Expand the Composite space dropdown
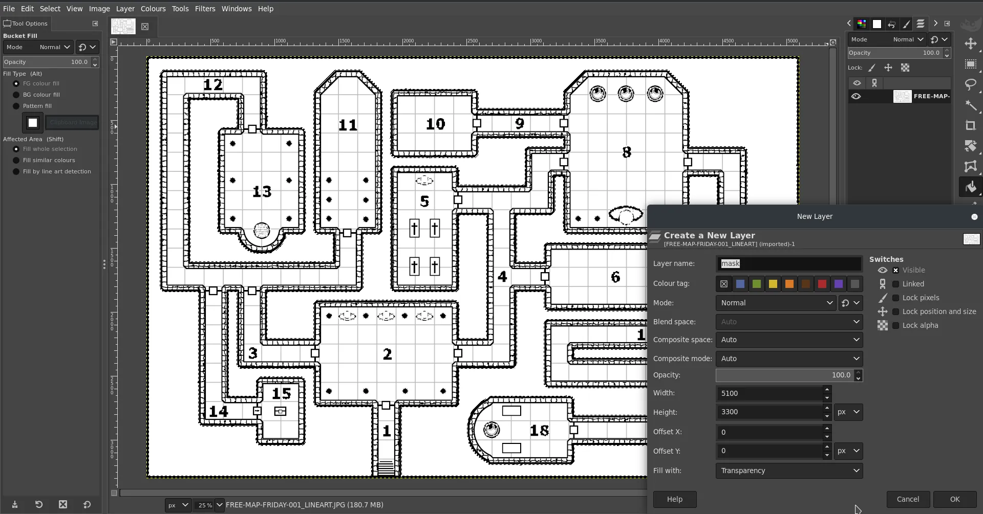 point(789,340)
